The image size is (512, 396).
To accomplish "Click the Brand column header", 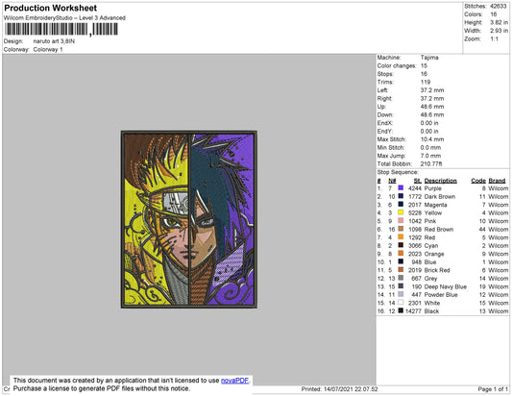I will click(497, 181).
